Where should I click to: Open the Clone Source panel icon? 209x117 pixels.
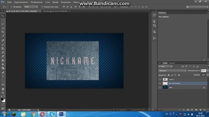tap(154, 32)
